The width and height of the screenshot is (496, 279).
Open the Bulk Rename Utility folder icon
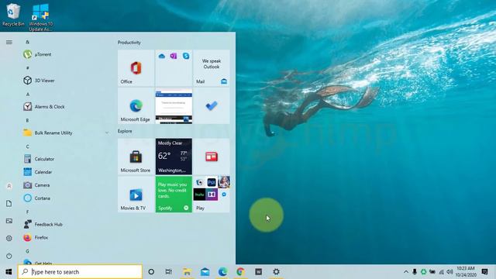pyautogui.click(x=28, y=133)
